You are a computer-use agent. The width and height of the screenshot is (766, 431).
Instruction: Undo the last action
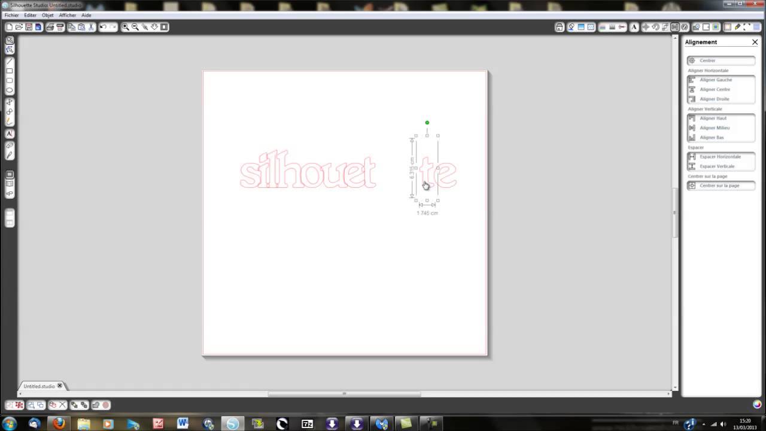(103, 27)
